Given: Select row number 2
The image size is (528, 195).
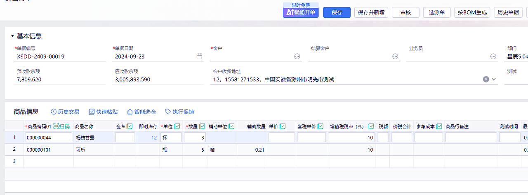Looking at the screenshot, I should click(14, 150).
